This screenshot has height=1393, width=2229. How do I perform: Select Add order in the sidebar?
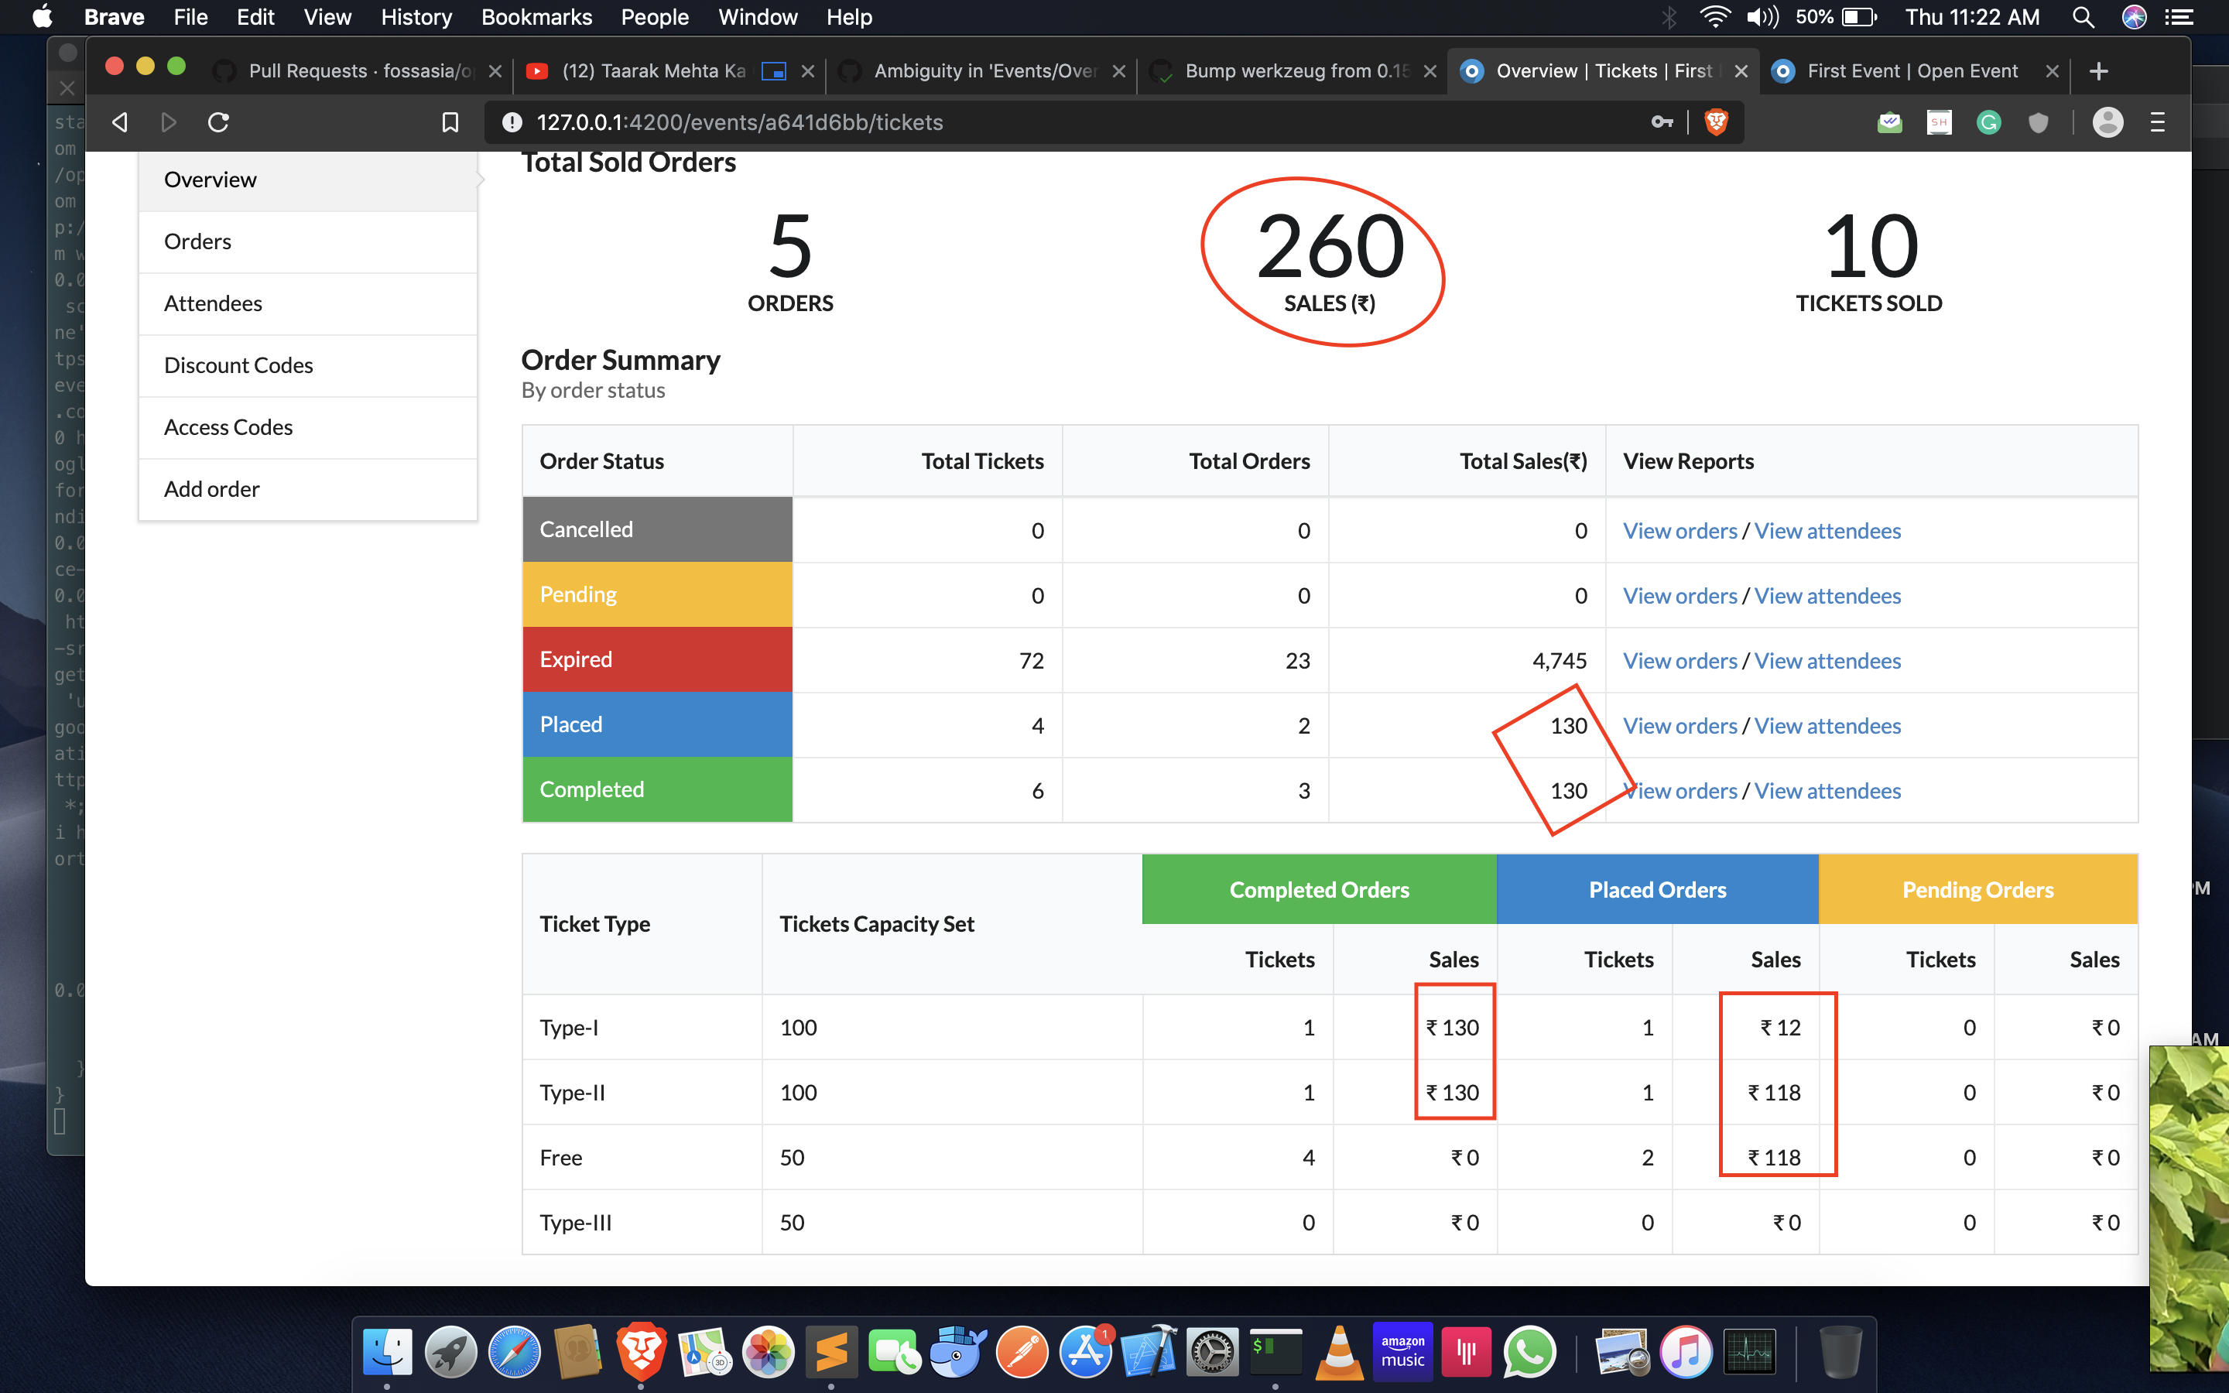(307, 488)
